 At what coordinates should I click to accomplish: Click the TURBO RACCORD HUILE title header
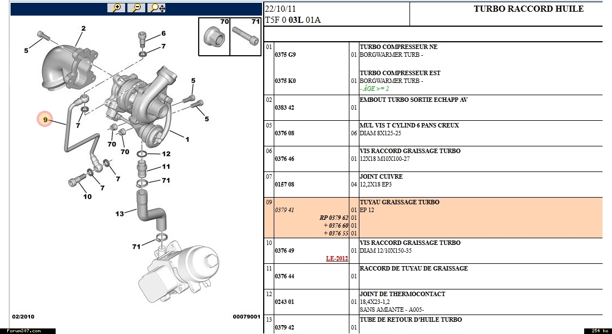[x=528, y=9]
